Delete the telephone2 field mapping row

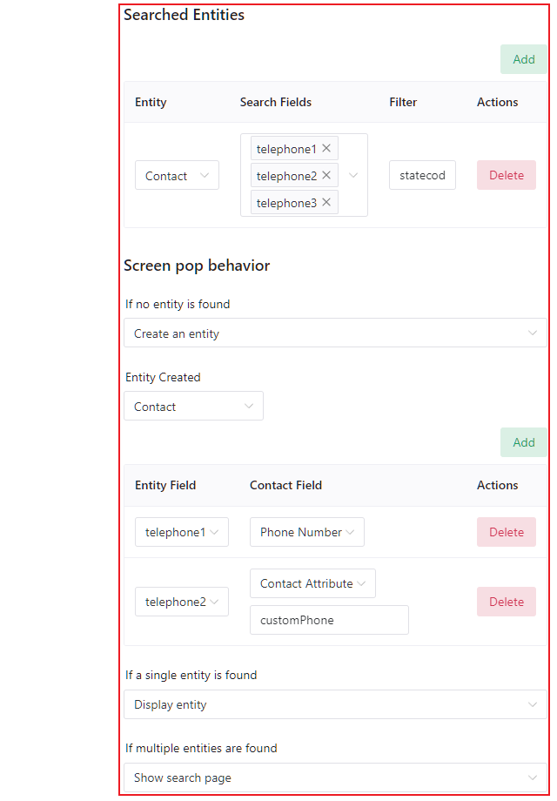506,602
